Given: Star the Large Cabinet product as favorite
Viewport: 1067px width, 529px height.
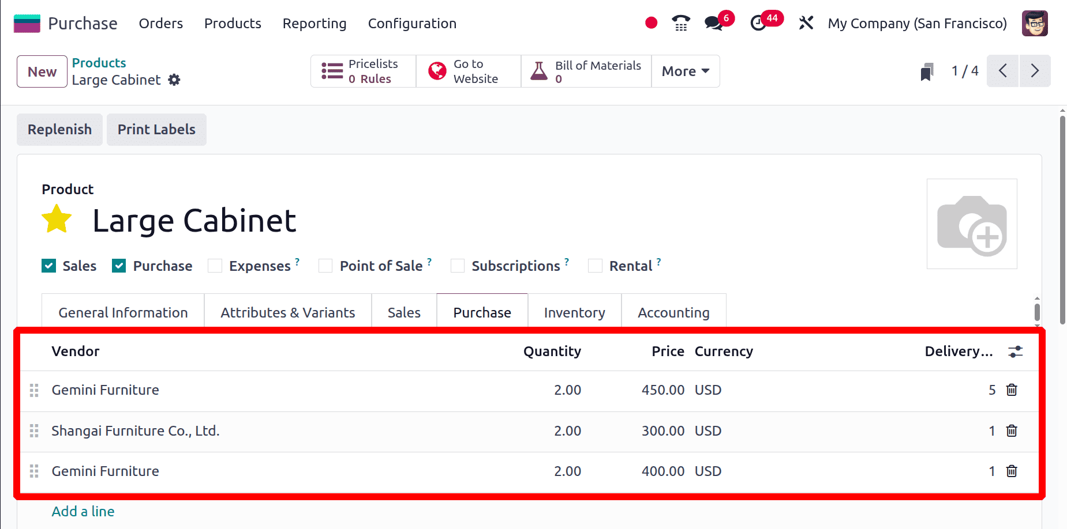Looking at the screenshot, I should pyautogui.click(x=56, y=220).
